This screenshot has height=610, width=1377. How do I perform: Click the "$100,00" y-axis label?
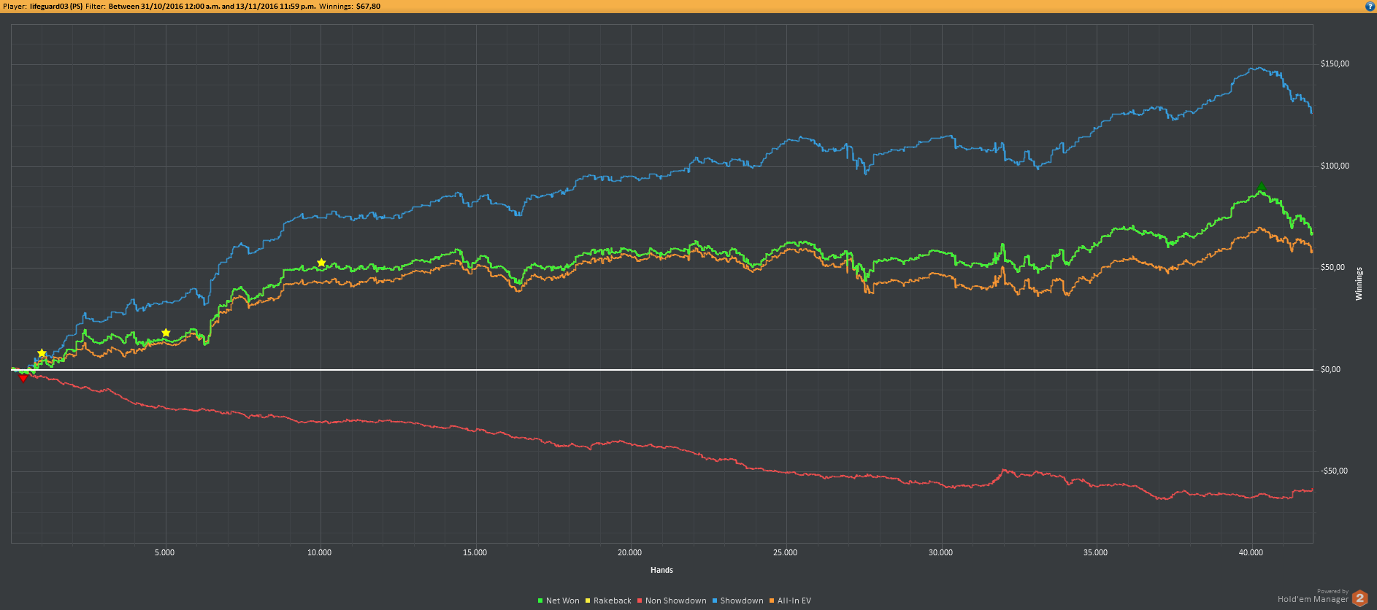(x=1335, y=166)
